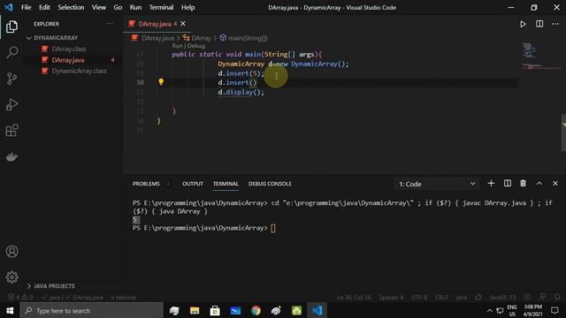566x318 pixels.
Task: Open the Go menu
Action: (x=118, y=7)
